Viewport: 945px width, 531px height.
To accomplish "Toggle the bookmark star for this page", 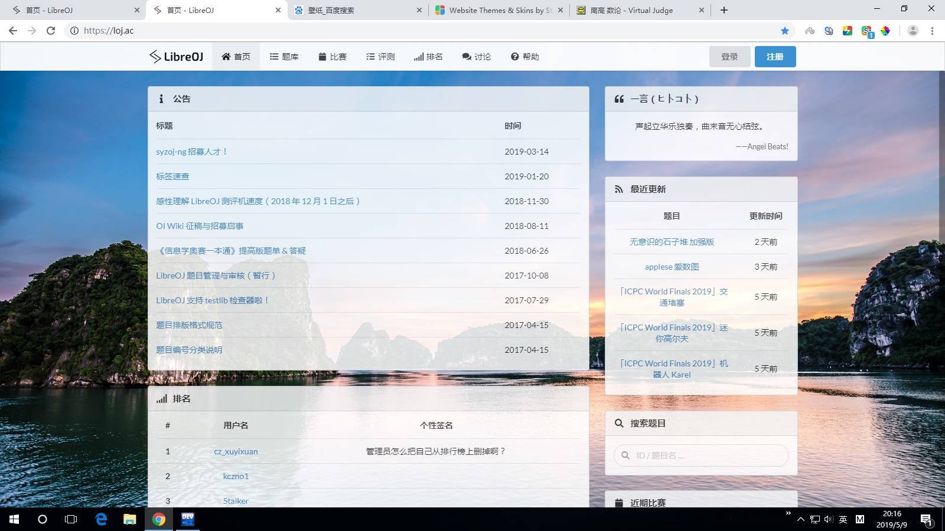I will coord(784,30).
